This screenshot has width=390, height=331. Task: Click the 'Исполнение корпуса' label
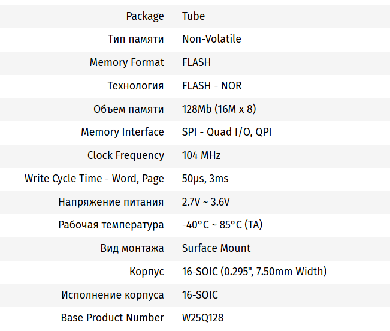[113, 295]
